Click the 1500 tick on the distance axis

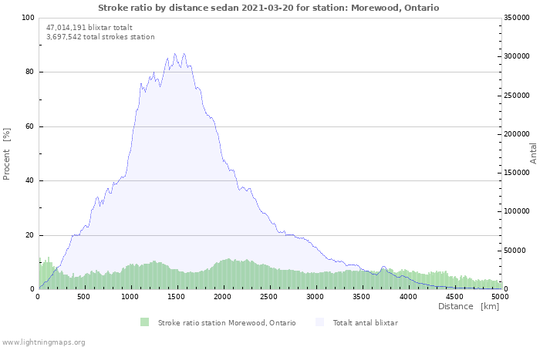(x=177, y=296)
